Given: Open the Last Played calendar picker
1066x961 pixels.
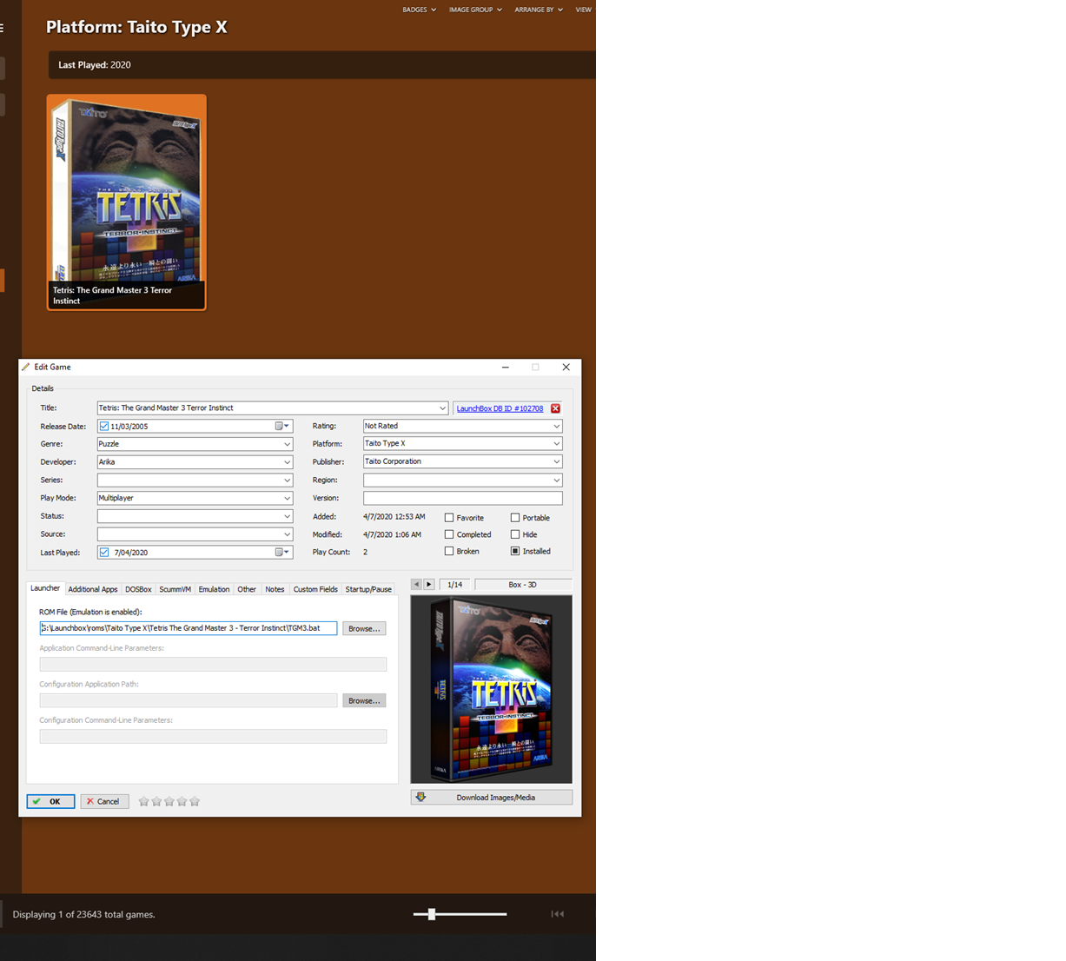Looking at the screenshot, I should click(x=282, y=552).
